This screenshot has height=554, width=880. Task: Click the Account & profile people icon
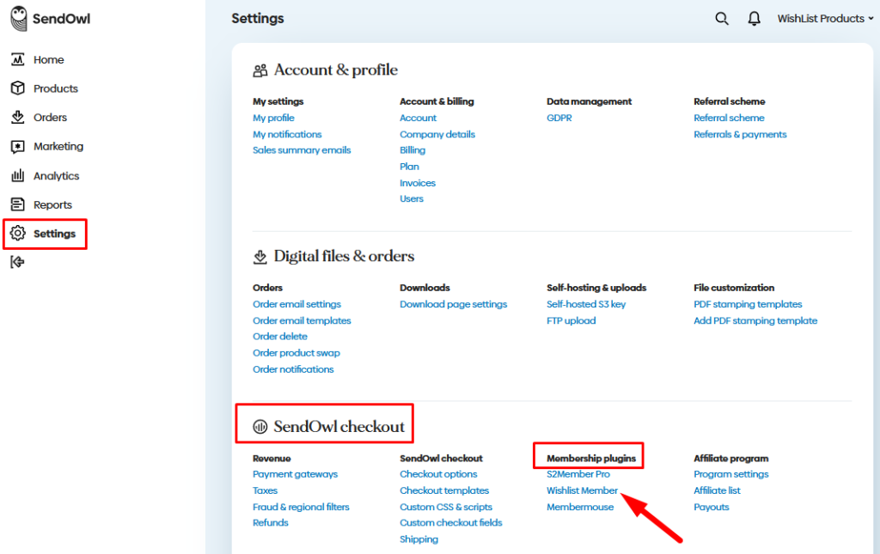(260, 70)
